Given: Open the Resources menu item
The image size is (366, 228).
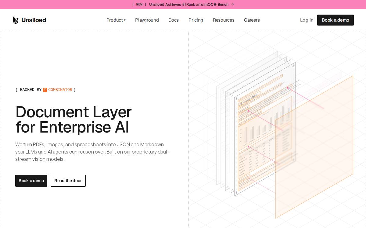Looking at the screenshot, I should (224, 20).
